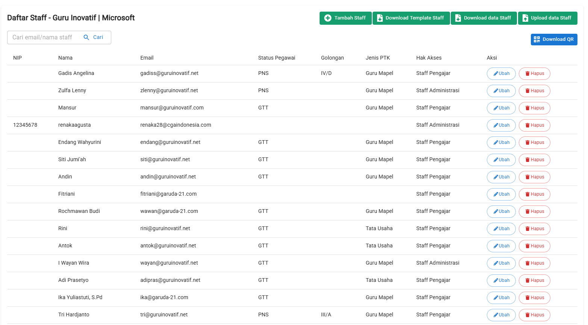
Task: Click the Email column header
Action: (x=147, y=58)
